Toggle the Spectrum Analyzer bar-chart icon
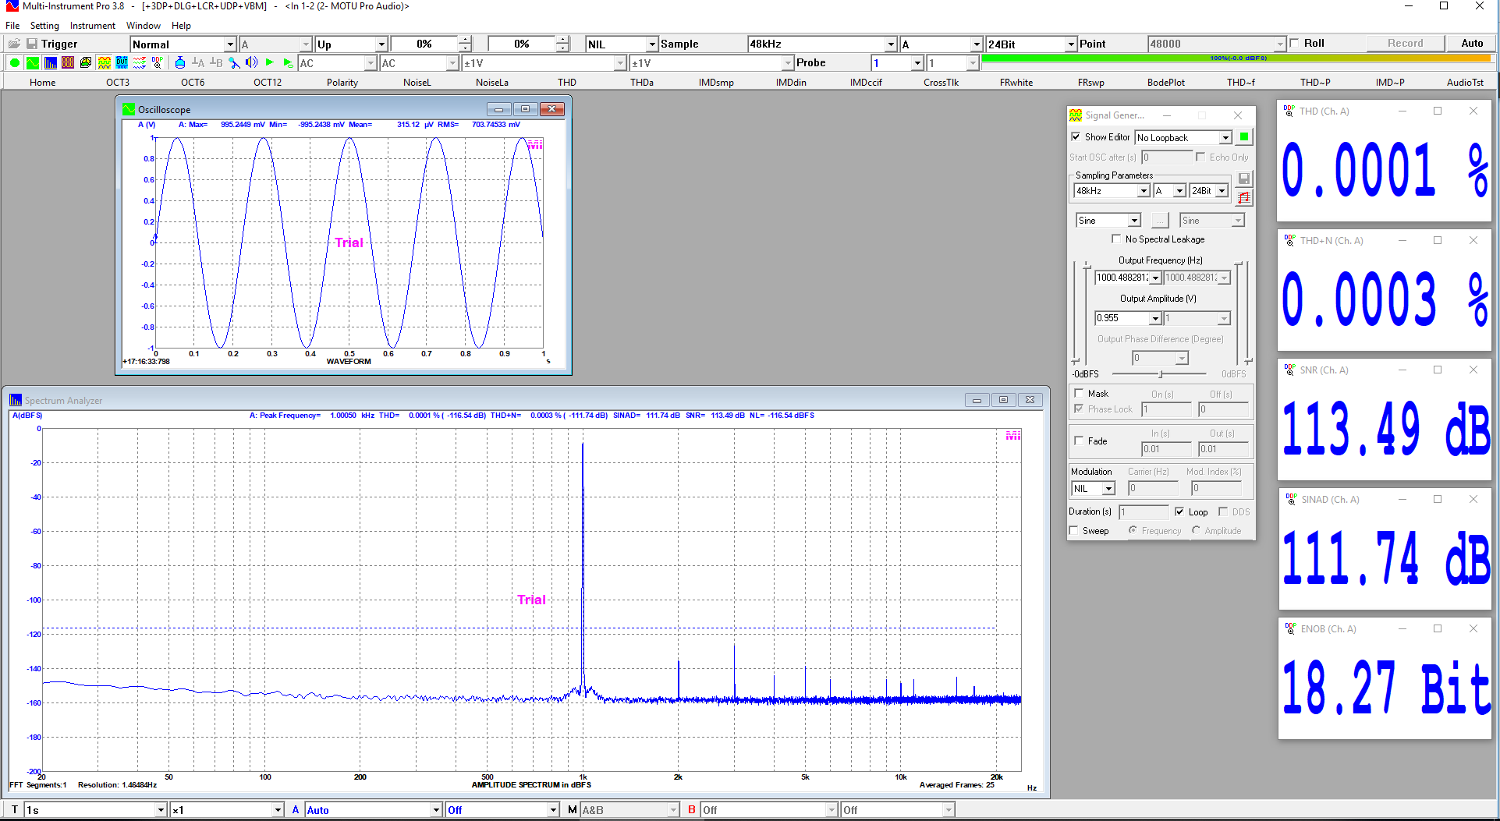 (x=50, y=62)
